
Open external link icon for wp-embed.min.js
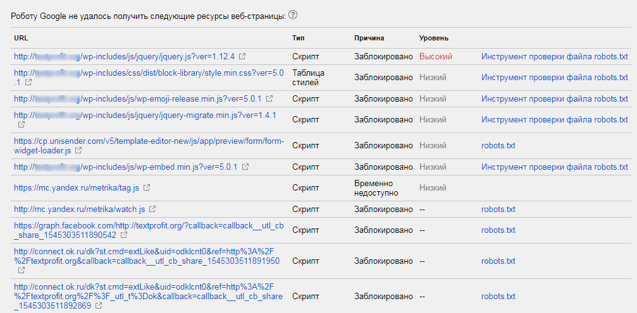pos(245,167)
